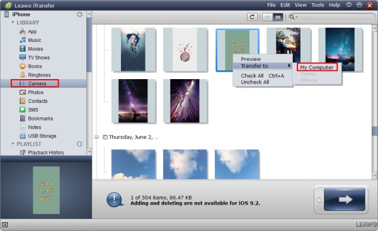
Task: Click the photo area vertical scrollbar thumb
Action: click(x=375, y=131)
